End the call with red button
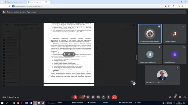This screenshot has width=188, height=105. click(x=114, y=97)
